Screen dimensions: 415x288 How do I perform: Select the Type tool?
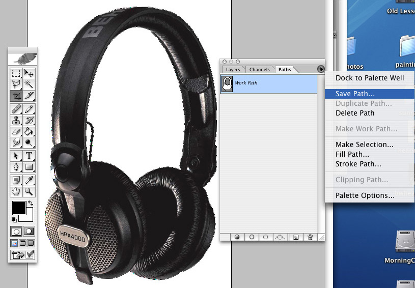pyautogui.click(x=29, y=156)
